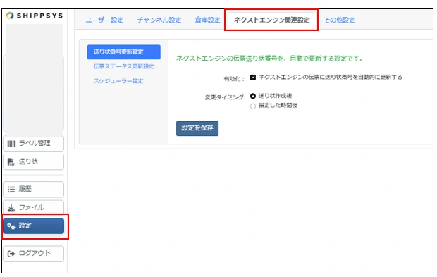Open the 履歴 sidebar page
Screen dimensions: 437x277
[34, 189]
